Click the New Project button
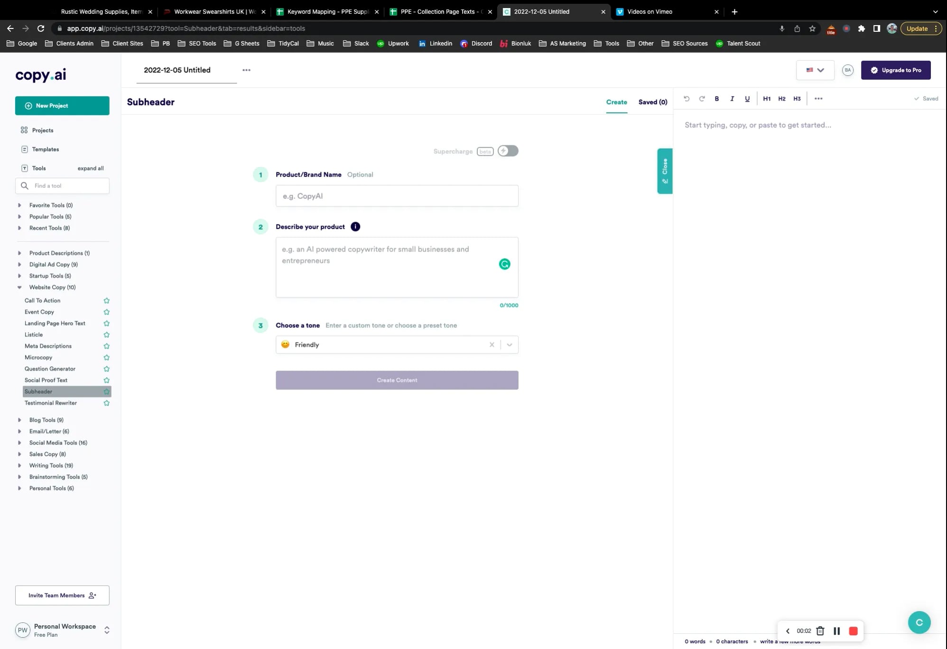The image size is (947, 649). [62, 106]
